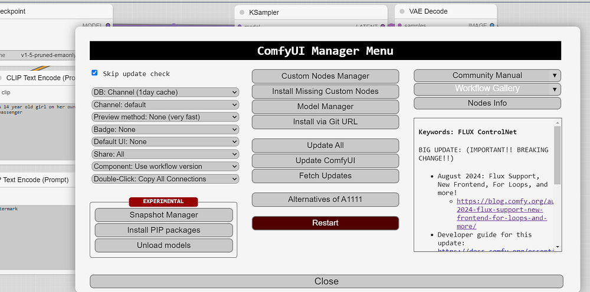Click the MODEL output port on checkpoint node
The height and width of the screenshot is (292, 590).
(x=108, y=25)
